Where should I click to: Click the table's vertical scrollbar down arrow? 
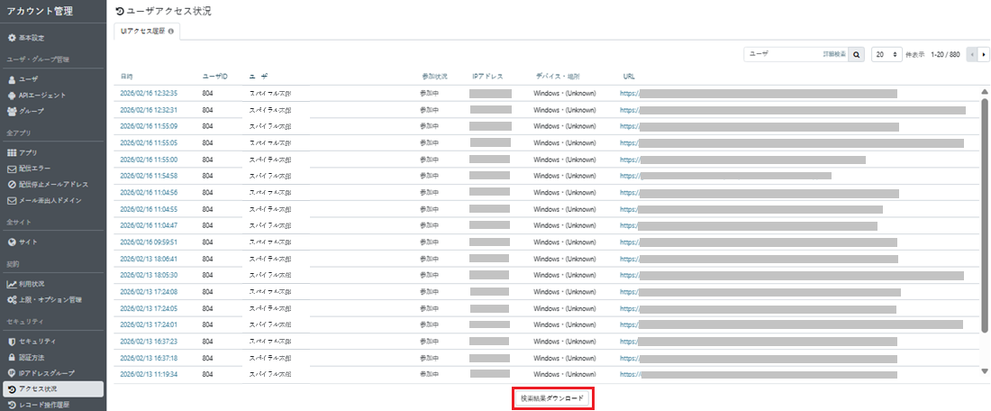point(984,370)
